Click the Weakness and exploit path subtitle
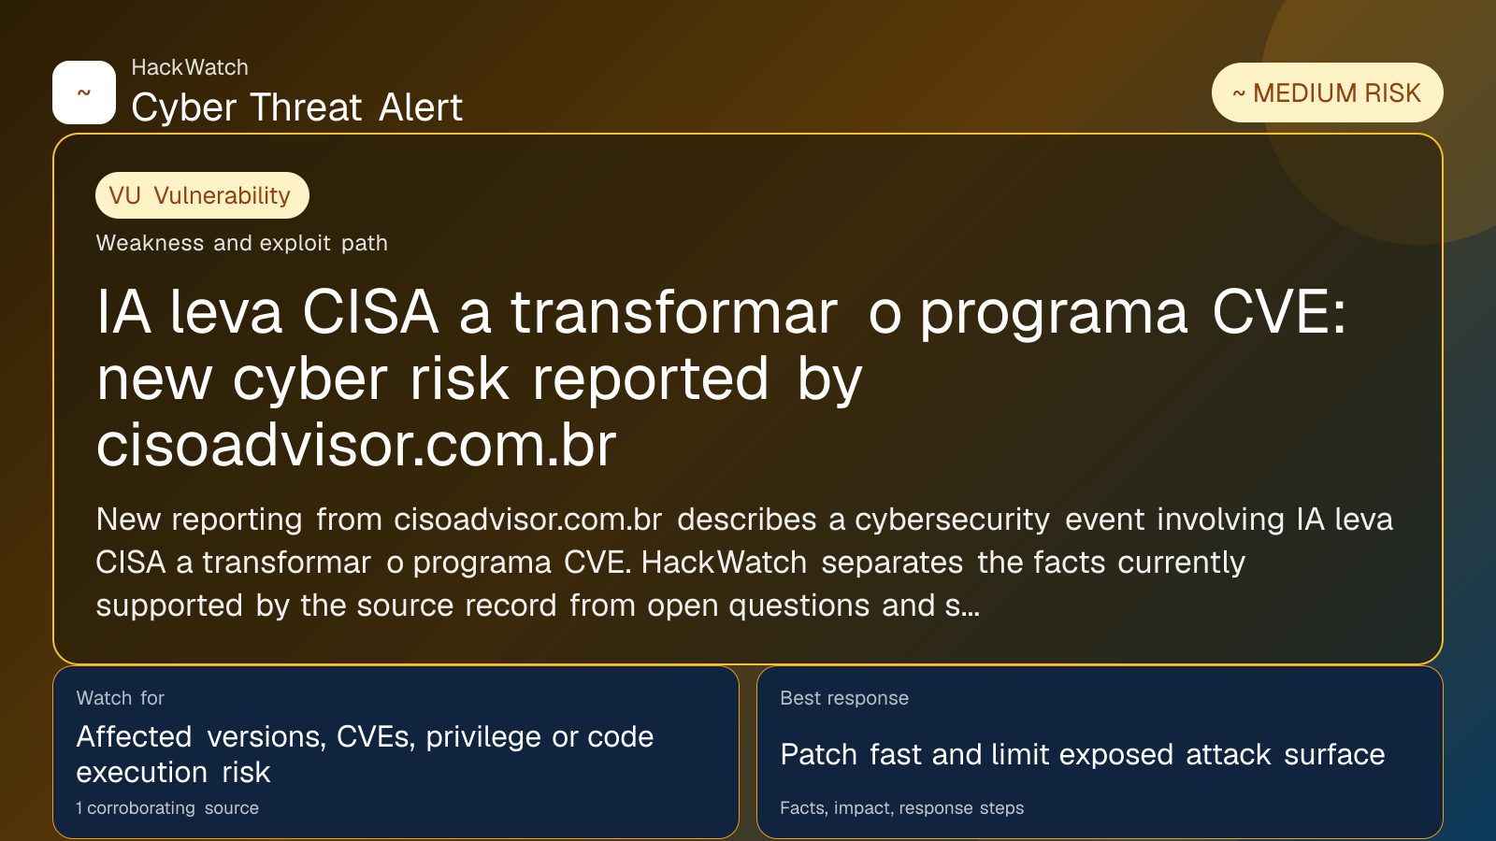1496x841 pixels. (241, 243)
